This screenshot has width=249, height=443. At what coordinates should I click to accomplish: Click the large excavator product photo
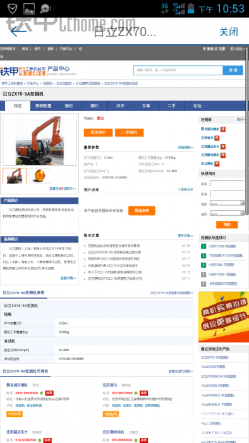click(x=39, y=140)
